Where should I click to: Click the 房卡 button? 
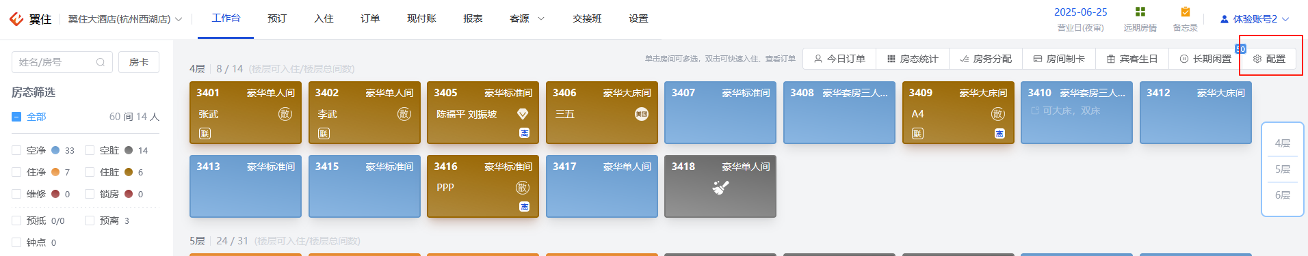pyautogui.click(x=139, y=62)
